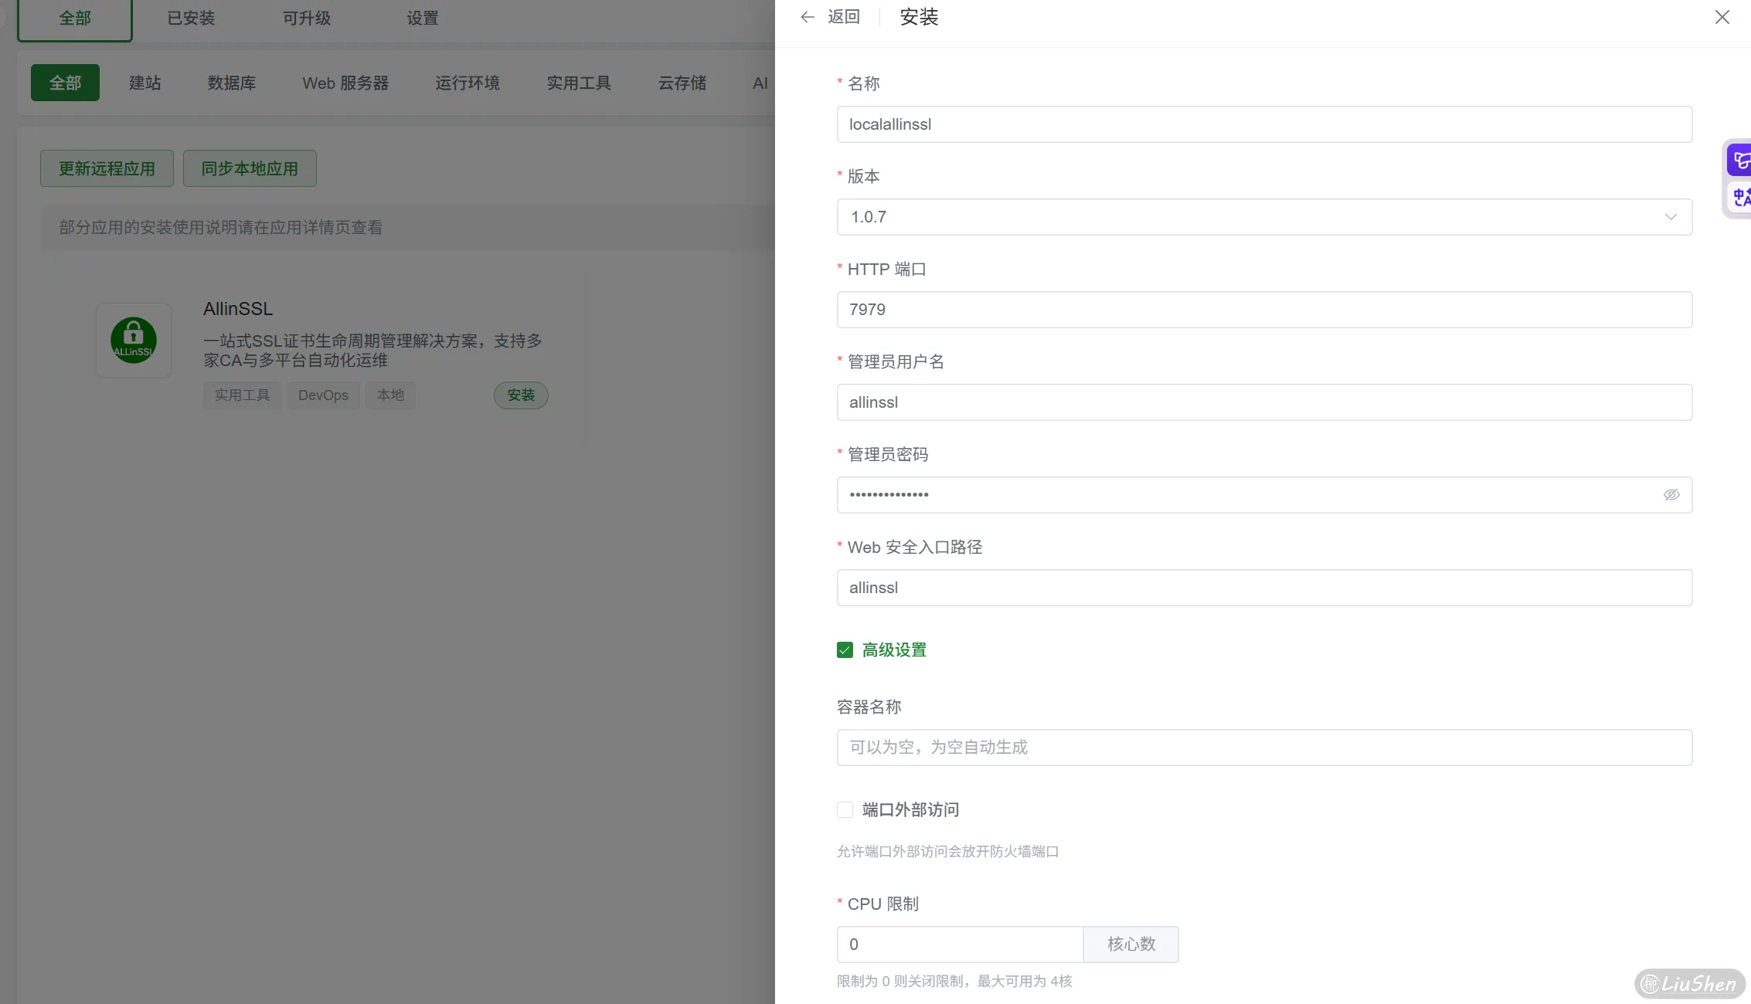Viewport: 1751px width, 1004px height.
Task: Enable the 端口外部访问 checkbox
Action: pos(845,809)
